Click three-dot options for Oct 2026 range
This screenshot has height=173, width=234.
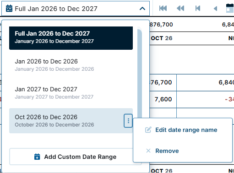[128, 121]
